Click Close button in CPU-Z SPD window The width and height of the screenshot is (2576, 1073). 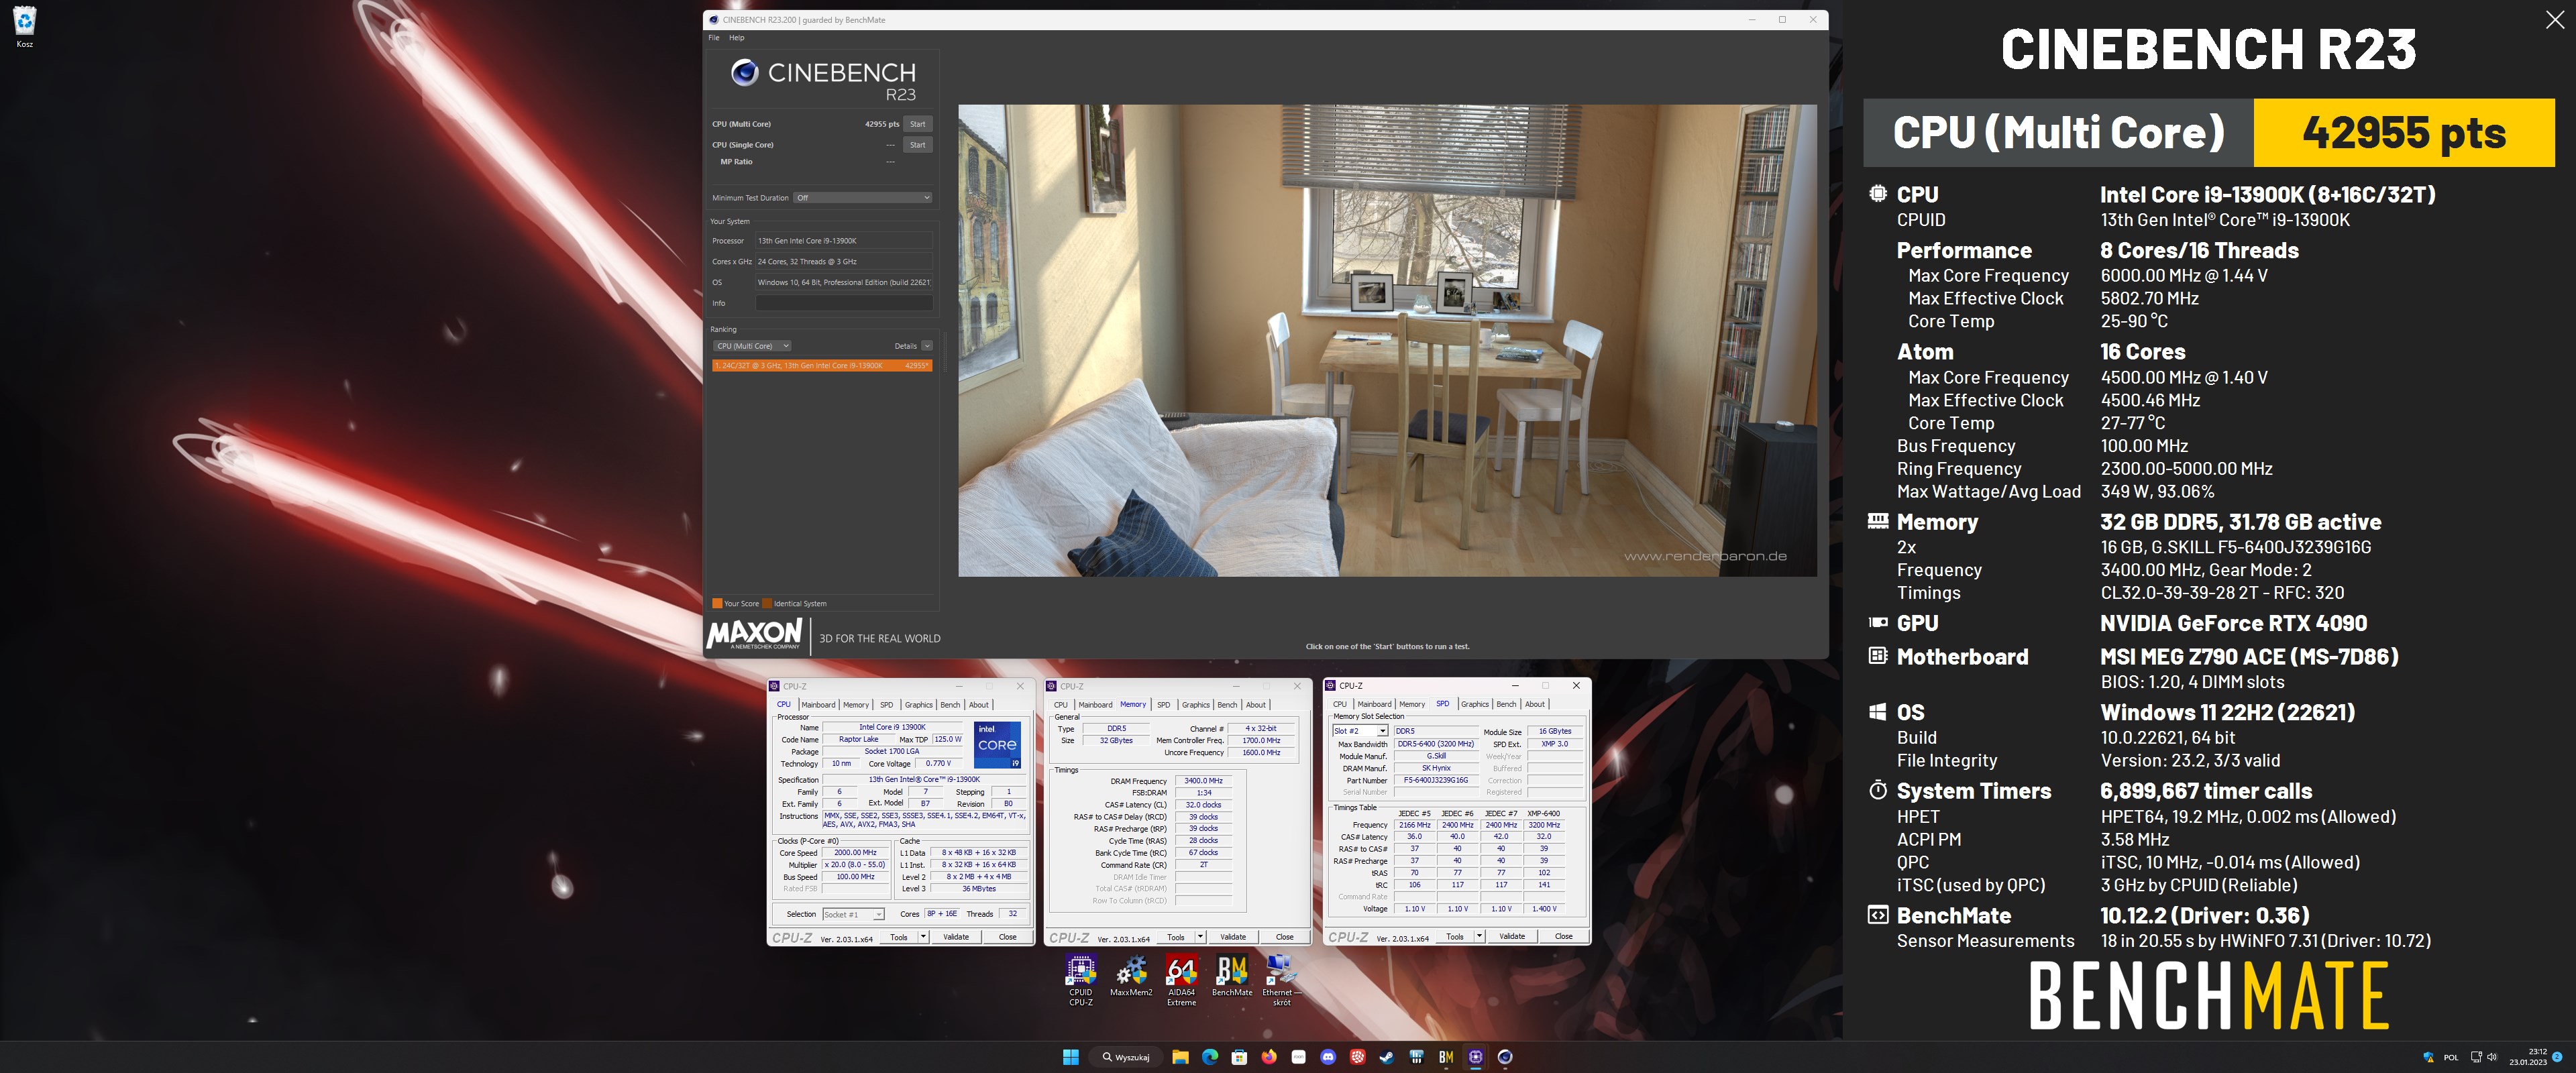(x=1563, y=936)
